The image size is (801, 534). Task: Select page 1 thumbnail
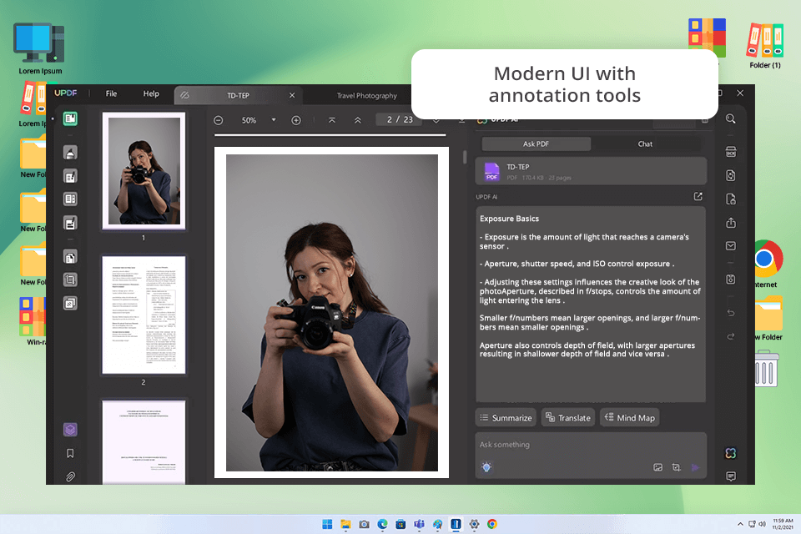tap(144, 171)
